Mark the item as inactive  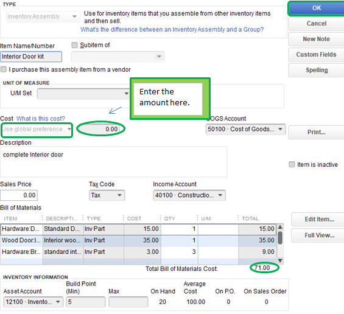[x=292, y=164]
